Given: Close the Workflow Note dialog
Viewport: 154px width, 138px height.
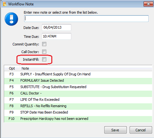Looking at the screenshot, I should click(x=148, y=4).
